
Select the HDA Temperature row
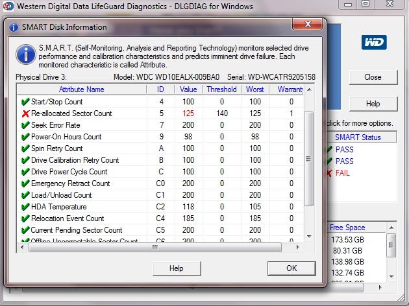point(160,207)
